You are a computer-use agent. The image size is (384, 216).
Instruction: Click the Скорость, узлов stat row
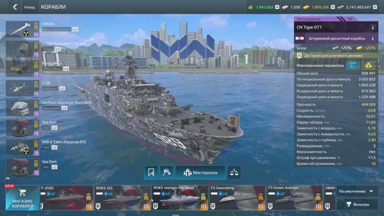[x=336, y=110]
